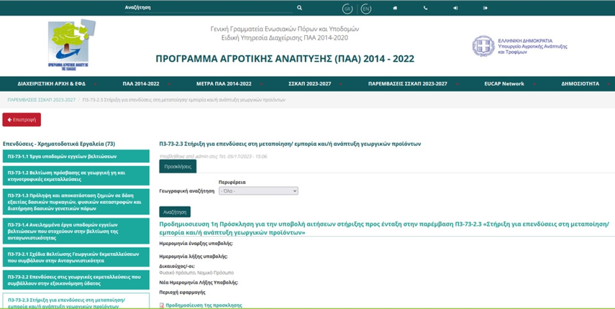Switch language to EN
615x309 pixels.
(x=365, y=7)
